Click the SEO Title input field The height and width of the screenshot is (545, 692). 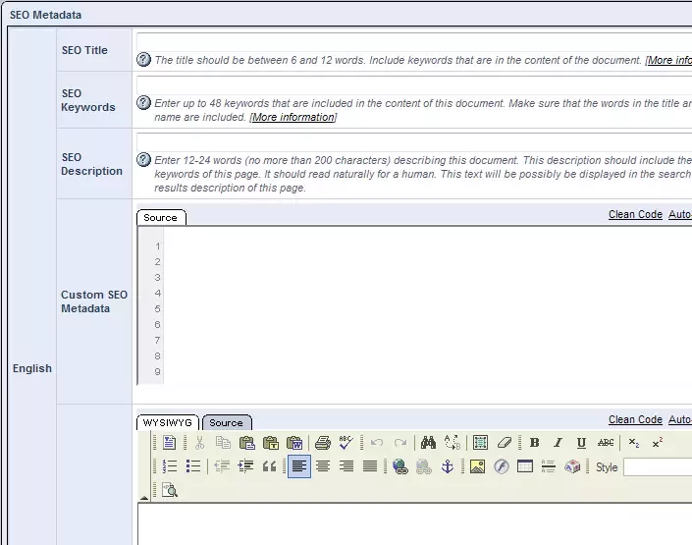(x=414, y=41)
